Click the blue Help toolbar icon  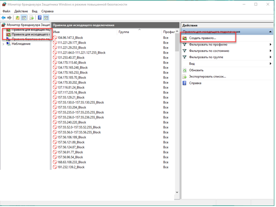point(40,18)
